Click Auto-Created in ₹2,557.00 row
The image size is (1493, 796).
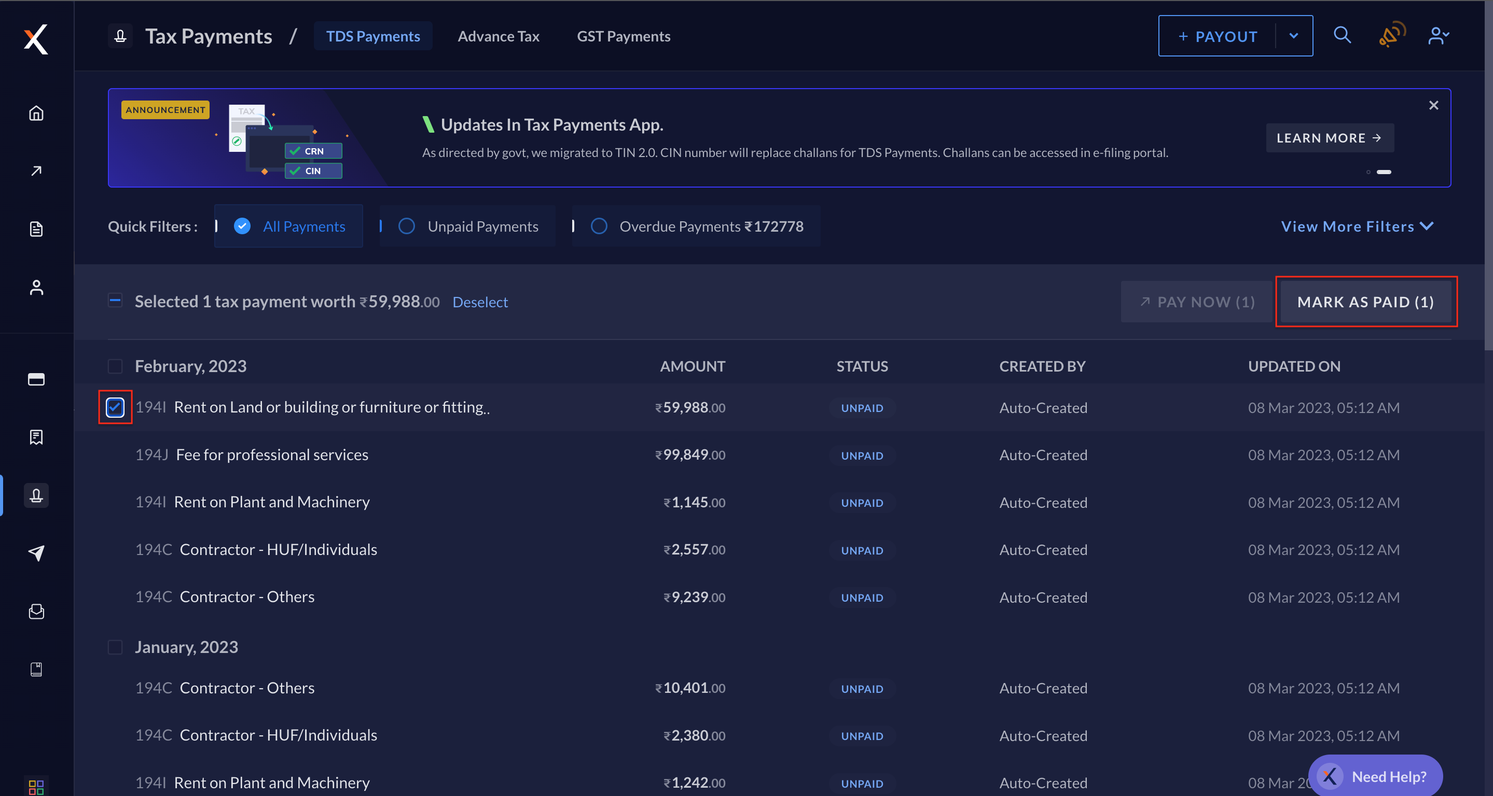point(1043,550)
